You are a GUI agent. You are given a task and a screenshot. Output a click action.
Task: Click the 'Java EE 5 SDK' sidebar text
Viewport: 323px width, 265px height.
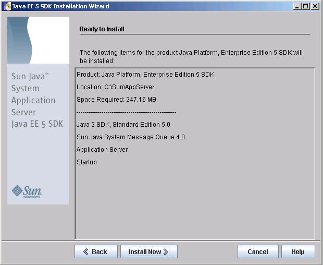coord(38,124)
